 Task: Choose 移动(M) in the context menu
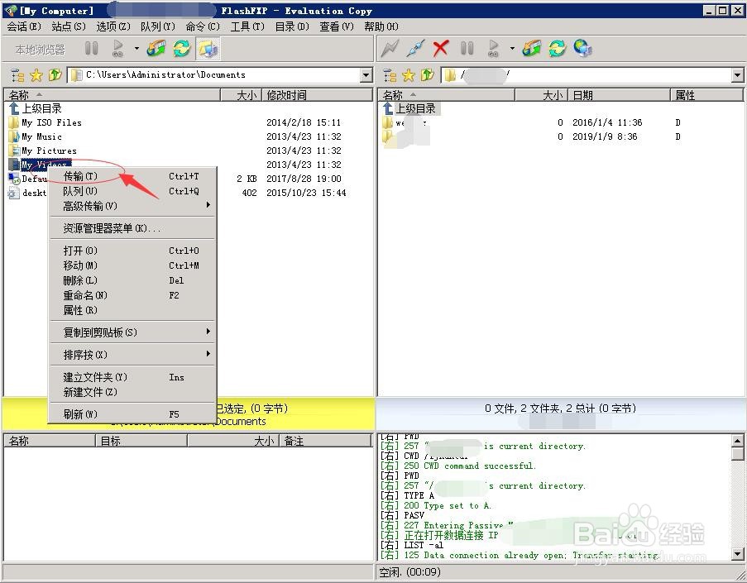(132, 265)
